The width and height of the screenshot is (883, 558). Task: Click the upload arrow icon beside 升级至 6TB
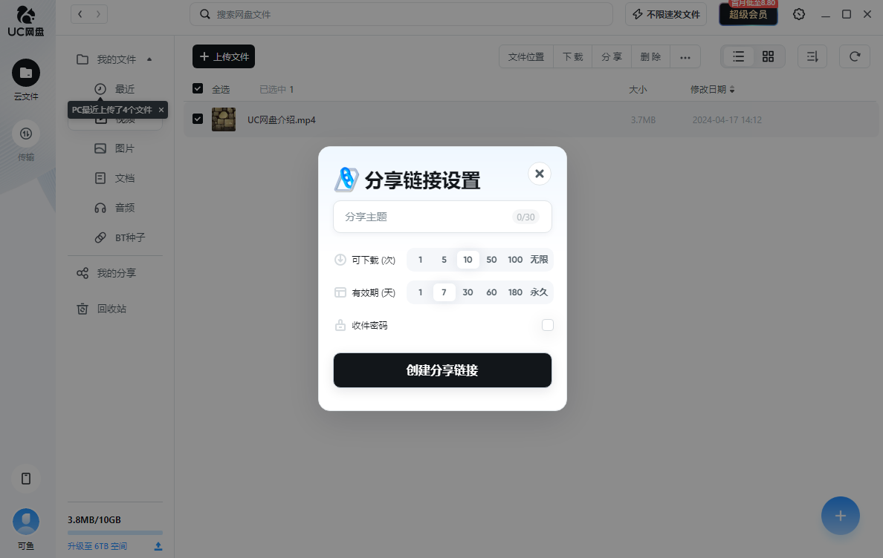[158, 546]
